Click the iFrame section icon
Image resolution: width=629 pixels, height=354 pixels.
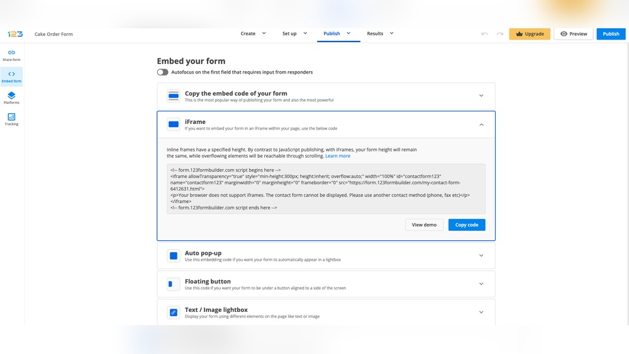point(174,124)
